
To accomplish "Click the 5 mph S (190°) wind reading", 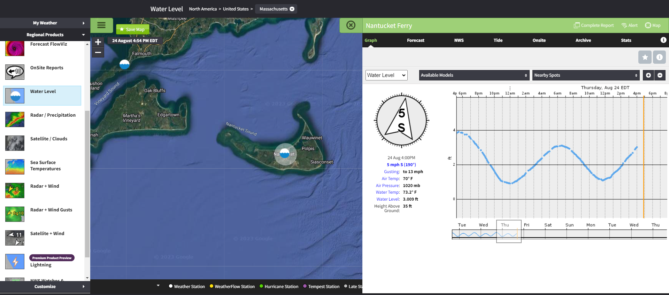I will point(401,165).
